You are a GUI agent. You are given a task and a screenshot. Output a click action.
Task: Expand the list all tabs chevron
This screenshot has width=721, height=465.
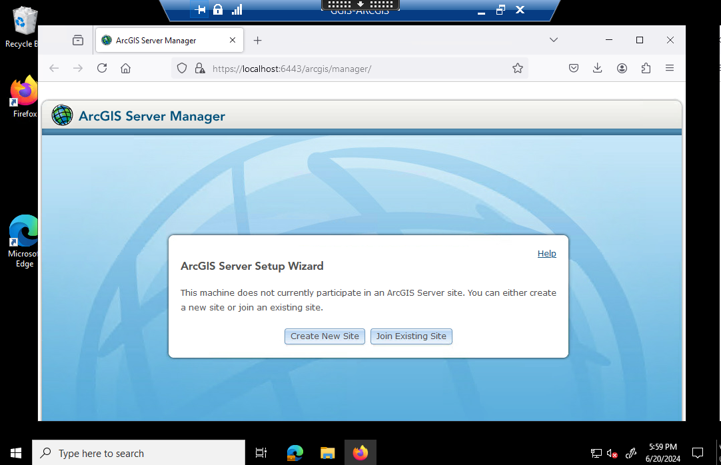[x=553, y=40]
